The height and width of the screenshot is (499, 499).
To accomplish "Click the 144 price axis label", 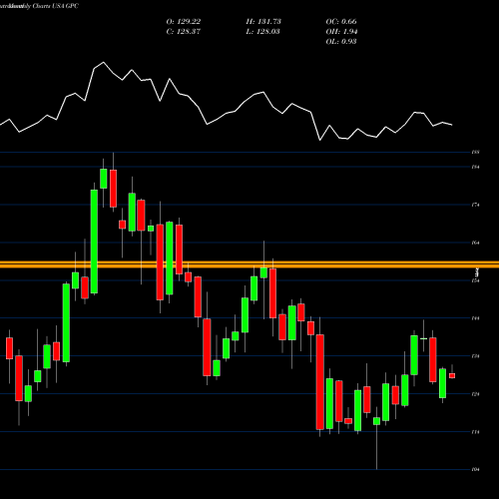I will pos(475,318).
